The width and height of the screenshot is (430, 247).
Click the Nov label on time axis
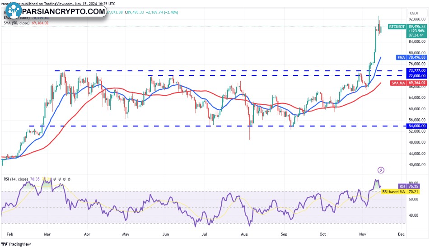point(363,234)
